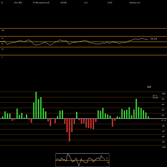Click the MR axis label 40
The height and width of the screenshot is (167, 167).
click(x=163, y=110)
